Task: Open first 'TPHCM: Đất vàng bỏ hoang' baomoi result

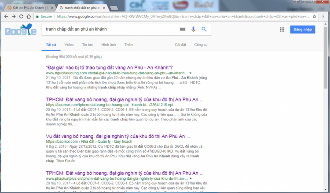Action: pos(125,99)
